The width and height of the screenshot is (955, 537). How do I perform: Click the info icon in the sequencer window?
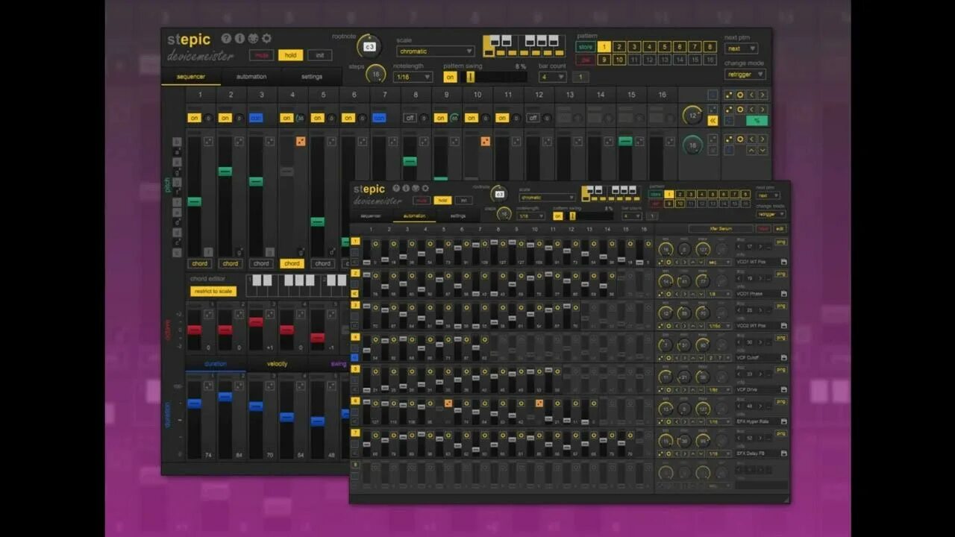[239, 39]
